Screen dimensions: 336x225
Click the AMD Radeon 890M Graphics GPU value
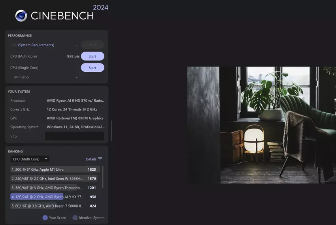click(75, 118)
